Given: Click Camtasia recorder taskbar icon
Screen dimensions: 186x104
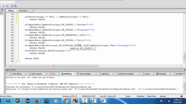Looking at the screenshot, I should click(x=85, y=101).
